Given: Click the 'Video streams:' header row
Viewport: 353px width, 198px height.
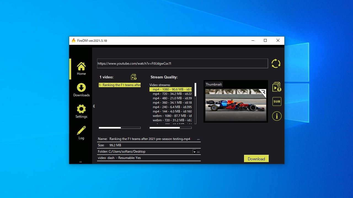Looking at the screenshot, I should 170,85.
